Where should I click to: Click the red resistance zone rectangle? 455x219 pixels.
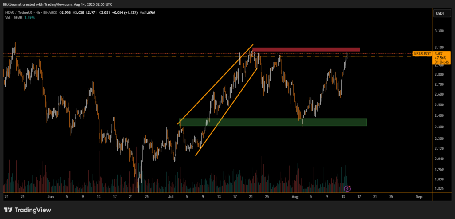(x=307, y=49)
